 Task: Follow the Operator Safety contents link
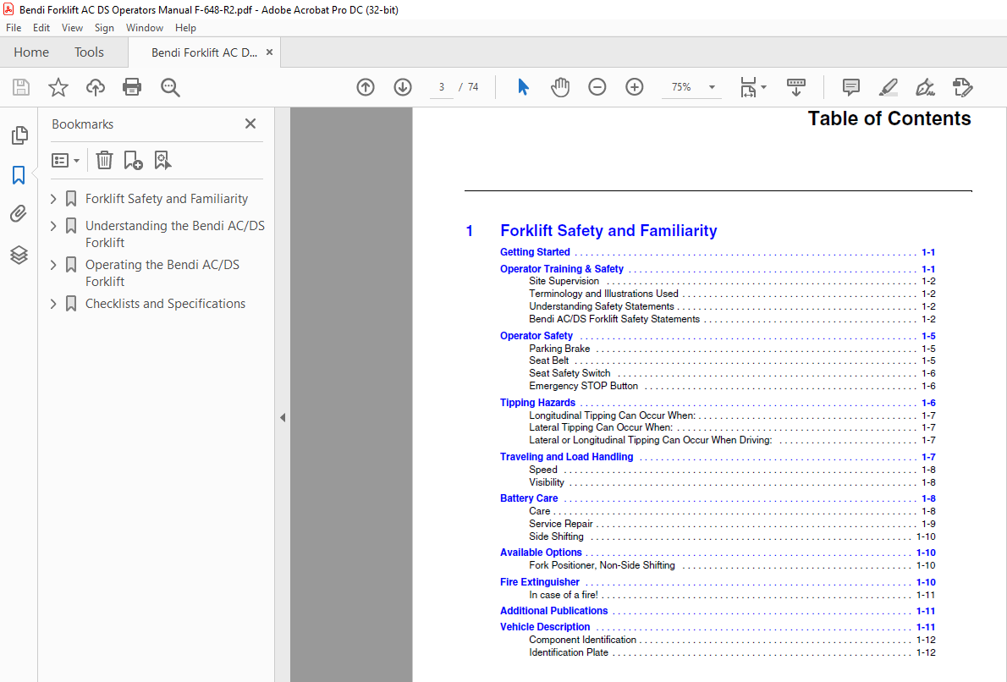pyautogui.click(x=537, y=336)
